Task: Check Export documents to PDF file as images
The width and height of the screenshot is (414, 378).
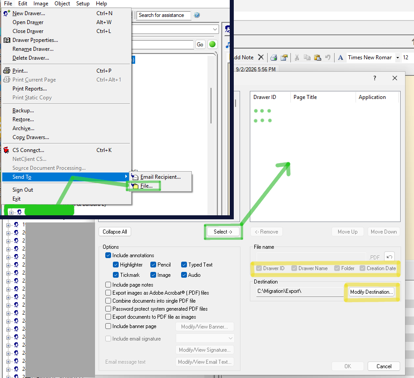Action: click(108, 316)
